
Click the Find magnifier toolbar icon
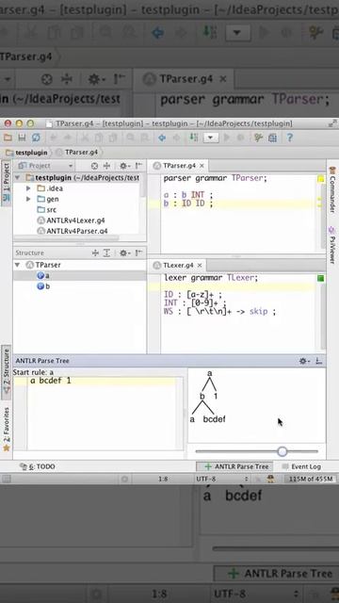coord(131,138)
